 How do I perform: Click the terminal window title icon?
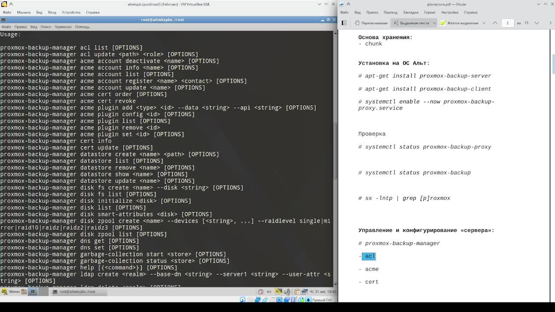[3, 19]
